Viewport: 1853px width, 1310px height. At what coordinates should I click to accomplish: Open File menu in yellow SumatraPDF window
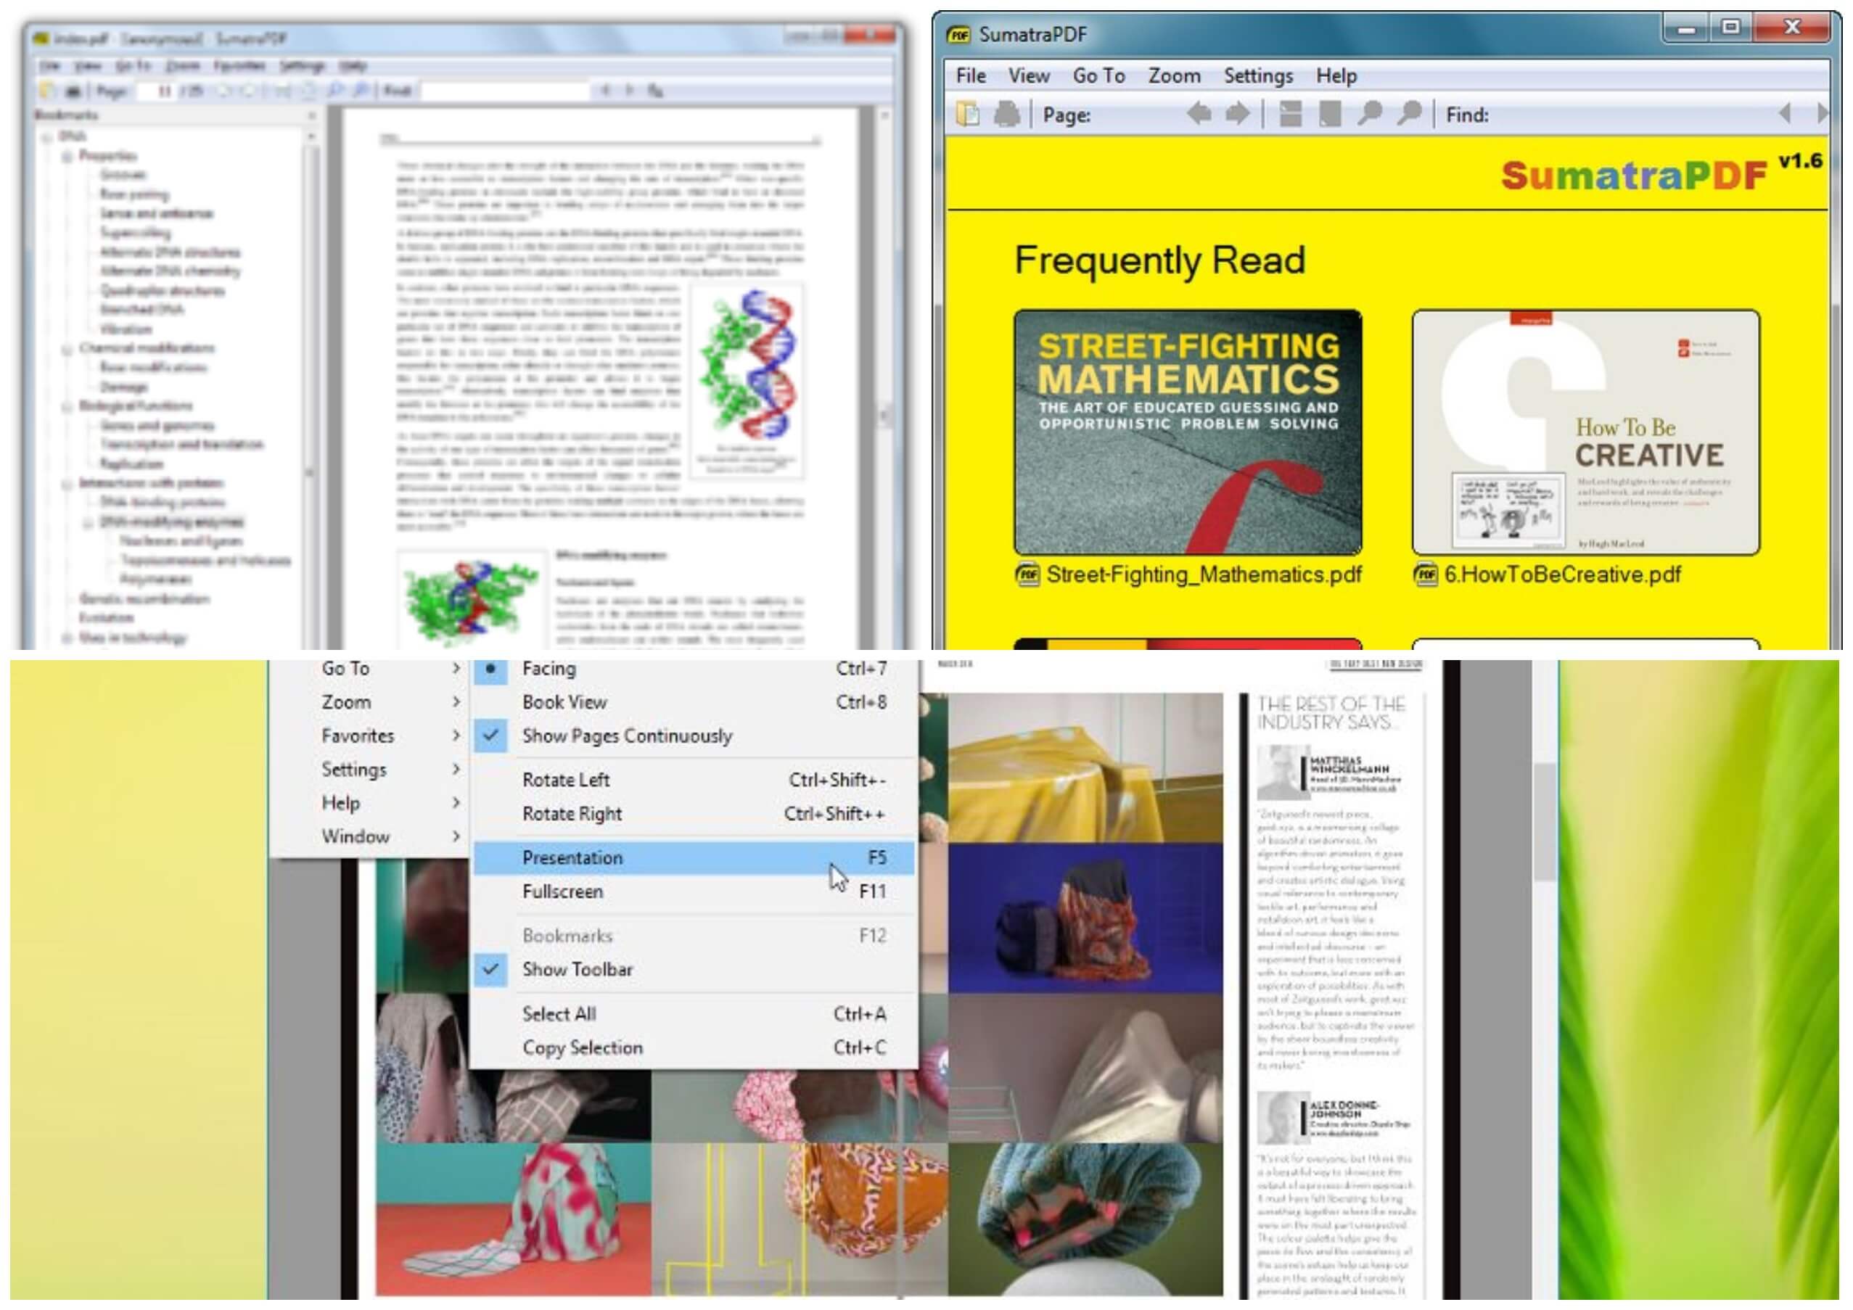tap(971, 76)
